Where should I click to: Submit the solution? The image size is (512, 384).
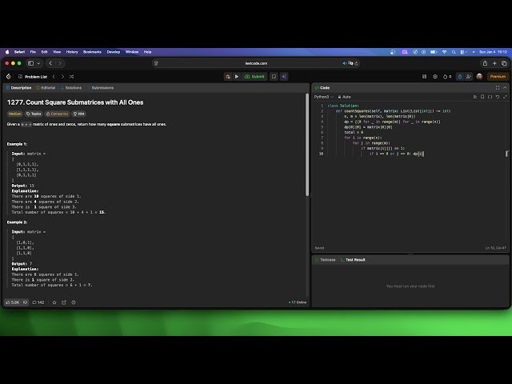[x=254, y=77]
